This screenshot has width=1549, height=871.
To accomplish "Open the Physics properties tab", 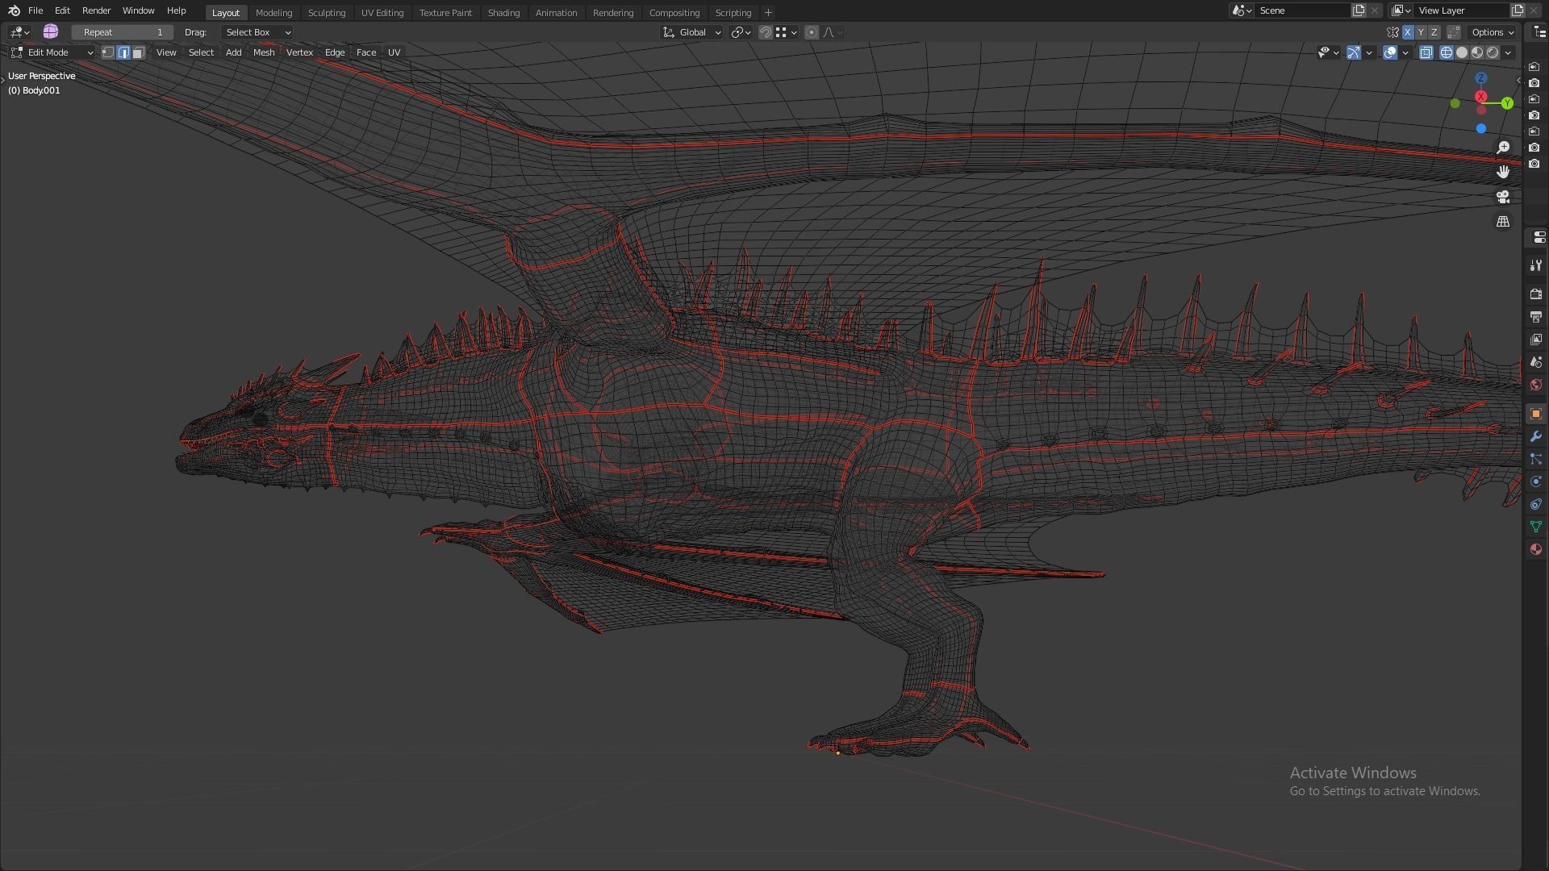I will pyautogui.click(x=1536, y=481).
